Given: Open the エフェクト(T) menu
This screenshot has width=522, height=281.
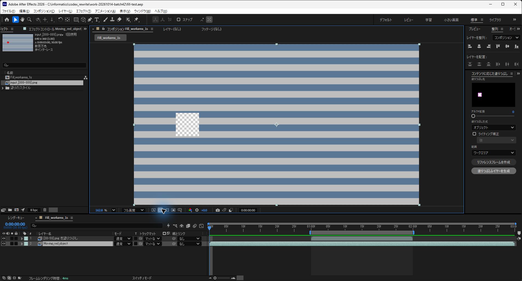Looking at the screenshot, I should point(84,11).
